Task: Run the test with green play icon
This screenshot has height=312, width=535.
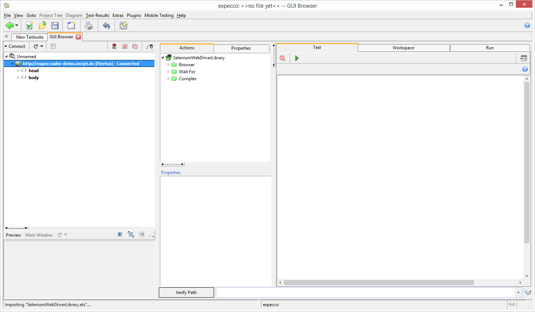Action: point(297,58)
